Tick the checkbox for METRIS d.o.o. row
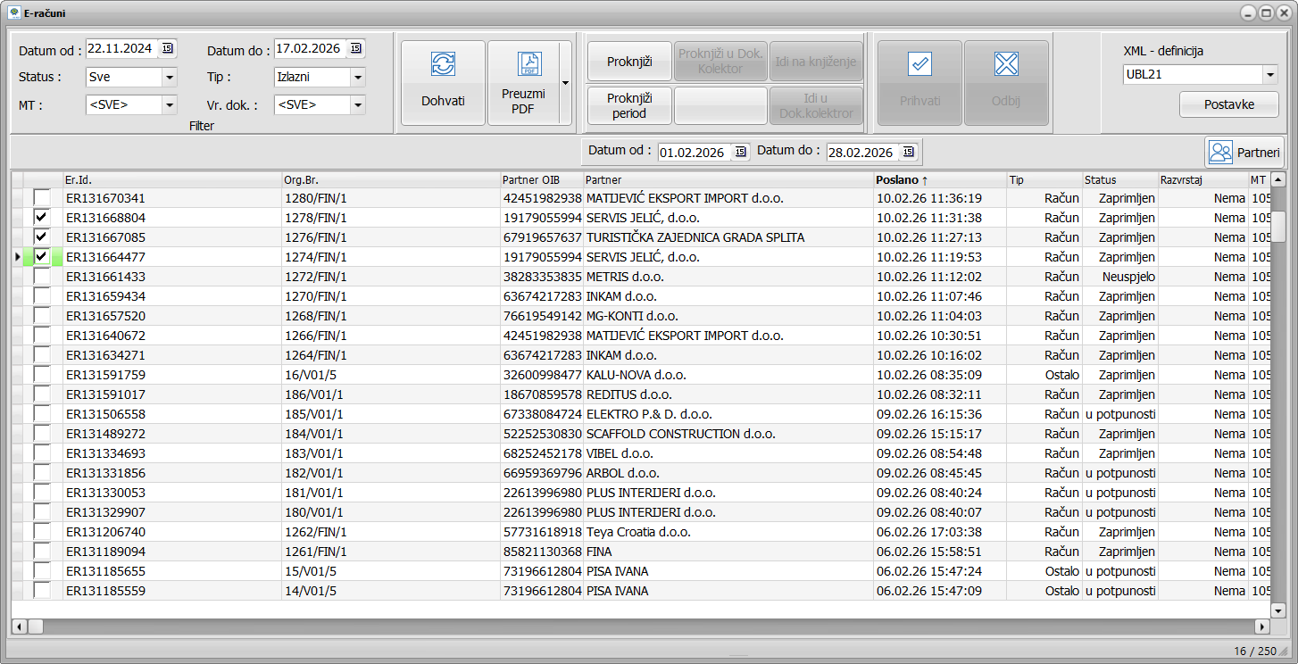 coord(41,277)
